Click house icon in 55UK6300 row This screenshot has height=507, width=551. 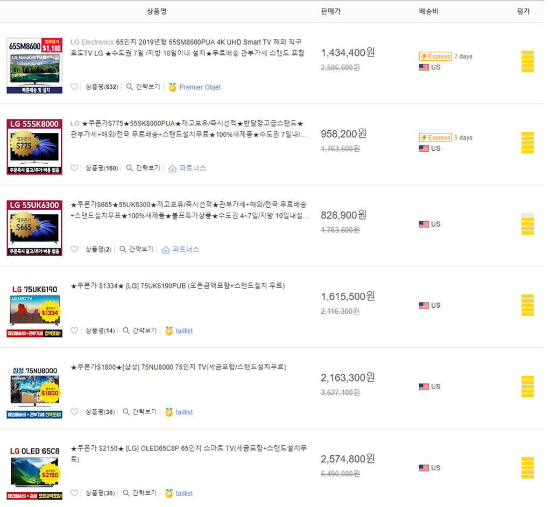[166, 250]
